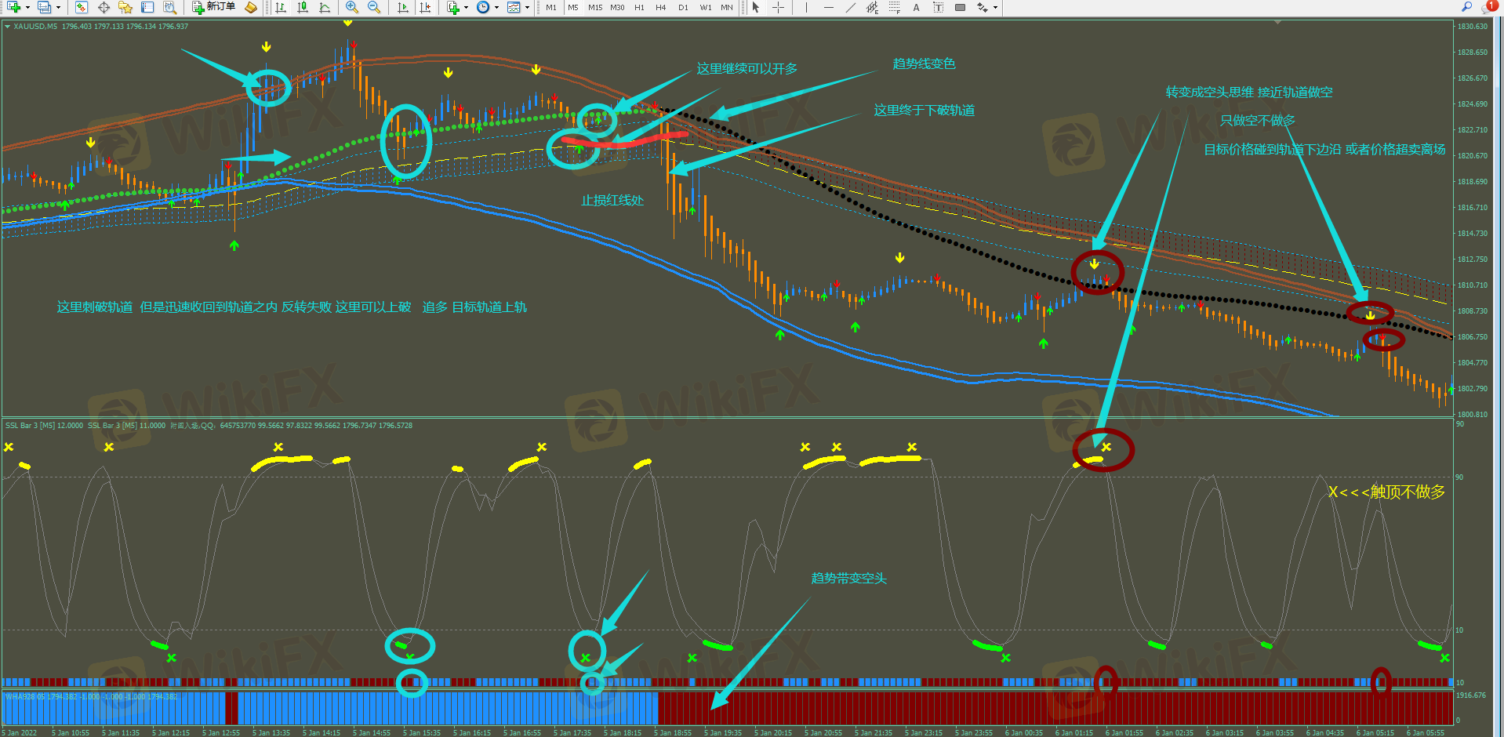Viewport: 1504px width, 737px height.
Task: Click the 新订单 new order button
Action: pos(213,7)
